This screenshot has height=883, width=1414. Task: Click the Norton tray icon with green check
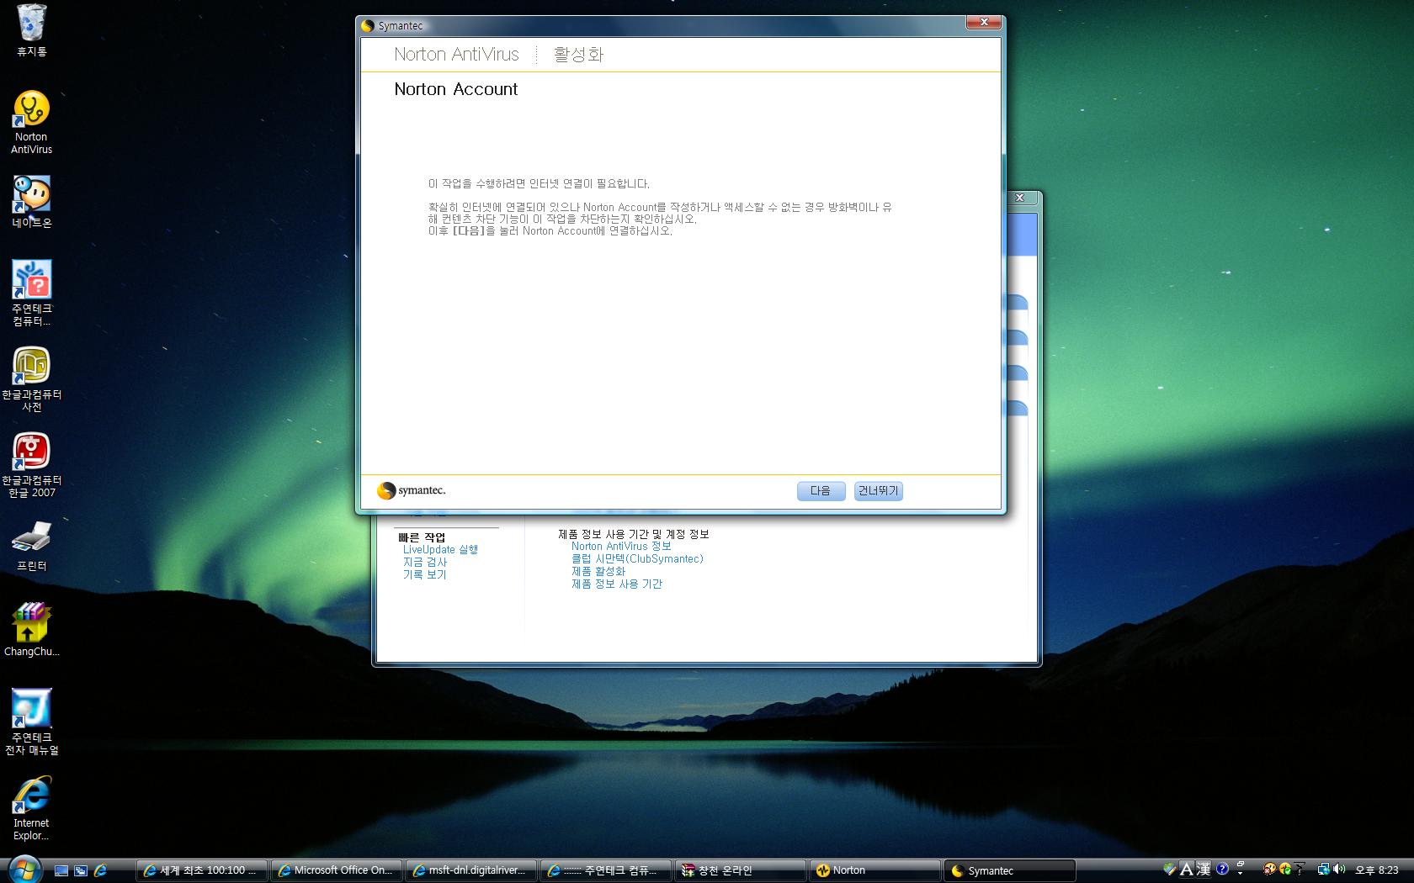pos(1285,870)
